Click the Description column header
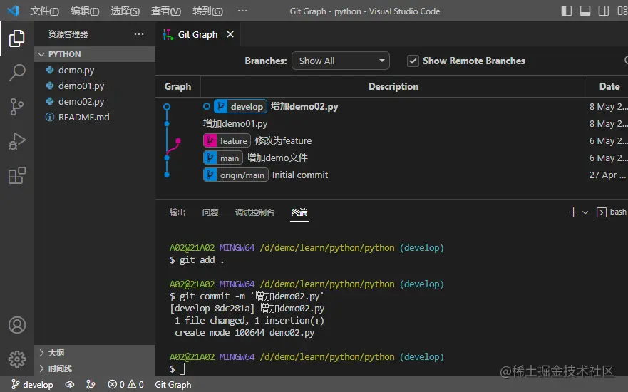 pos(393,86)
